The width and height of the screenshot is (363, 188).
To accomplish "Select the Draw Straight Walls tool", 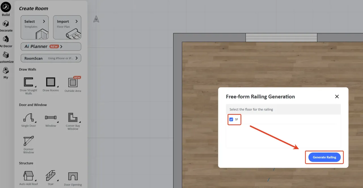I will pyautogui.click(x=28, y=83).
